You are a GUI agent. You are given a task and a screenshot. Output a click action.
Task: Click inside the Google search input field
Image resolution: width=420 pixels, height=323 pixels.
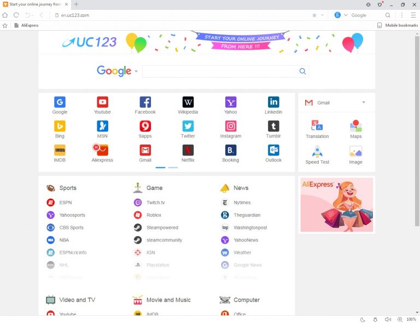click(x=219, y=71)
